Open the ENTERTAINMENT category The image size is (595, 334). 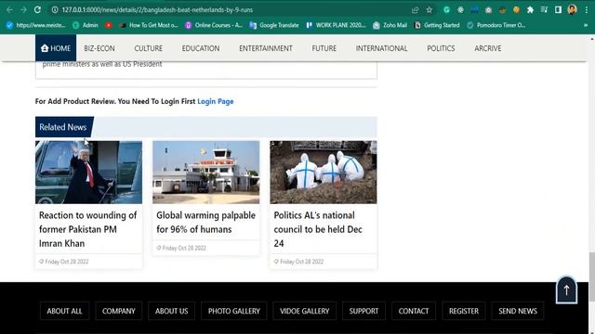(266, 48)
